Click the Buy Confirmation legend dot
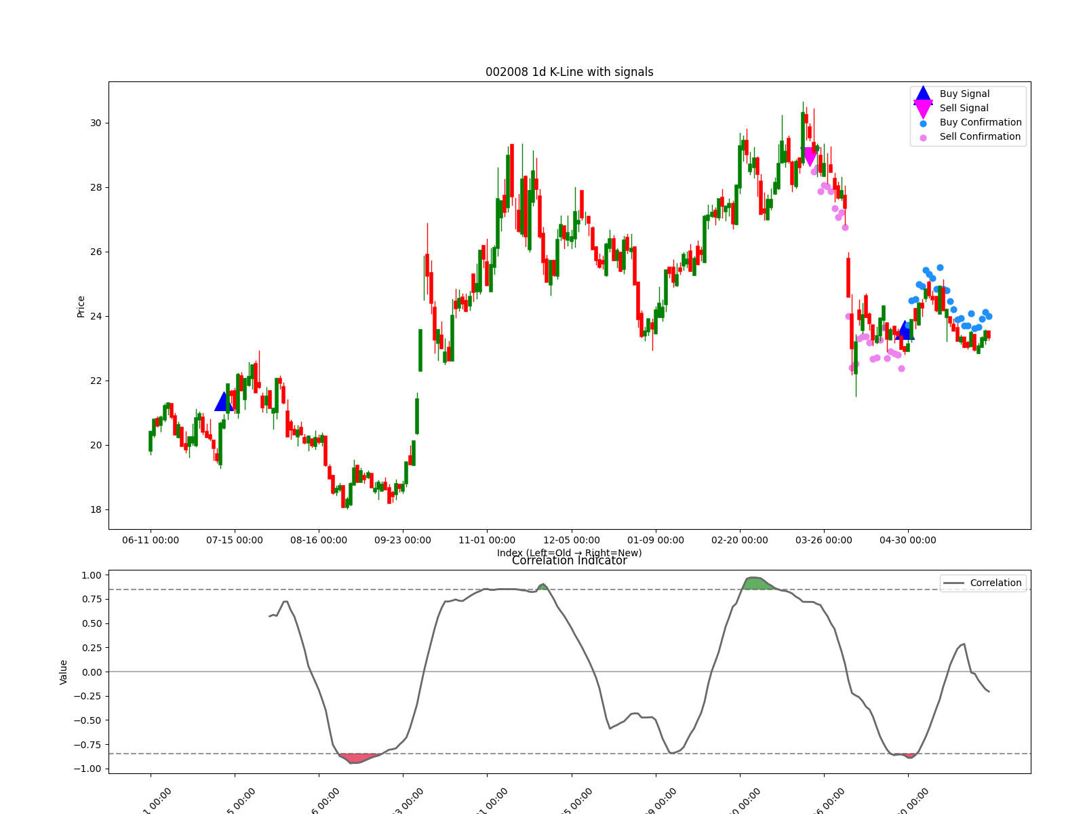 923,123
